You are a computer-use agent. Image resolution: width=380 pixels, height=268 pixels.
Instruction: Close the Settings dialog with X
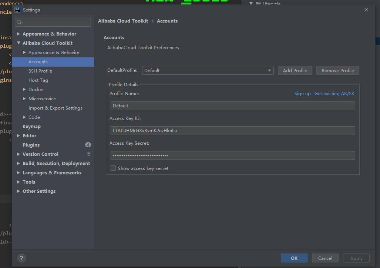click(x=366, y=10)
